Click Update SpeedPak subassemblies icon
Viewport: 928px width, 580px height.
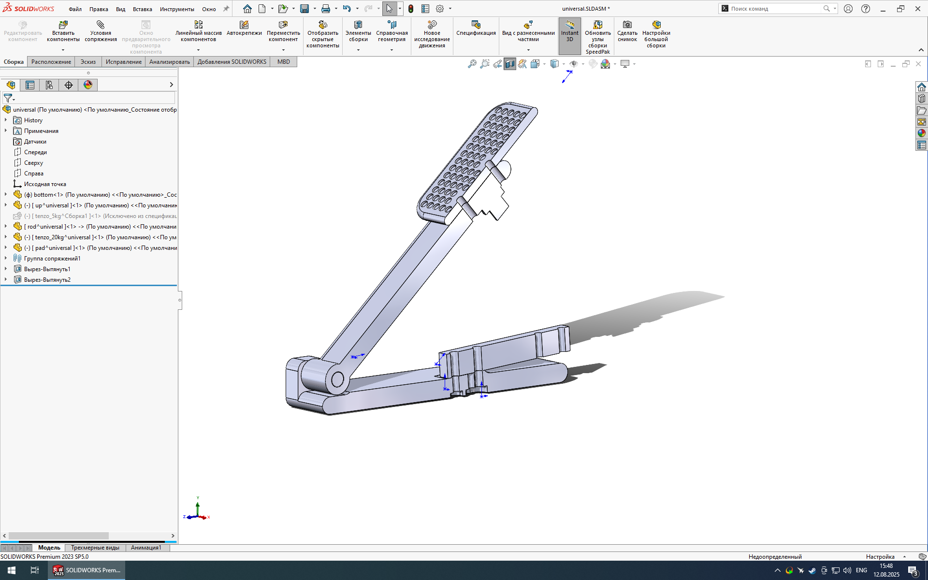click(x=598, y=25)
